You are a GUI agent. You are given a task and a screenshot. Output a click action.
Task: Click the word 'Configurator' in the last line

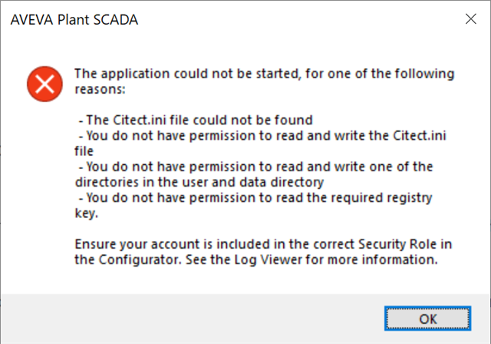point(140,260)
